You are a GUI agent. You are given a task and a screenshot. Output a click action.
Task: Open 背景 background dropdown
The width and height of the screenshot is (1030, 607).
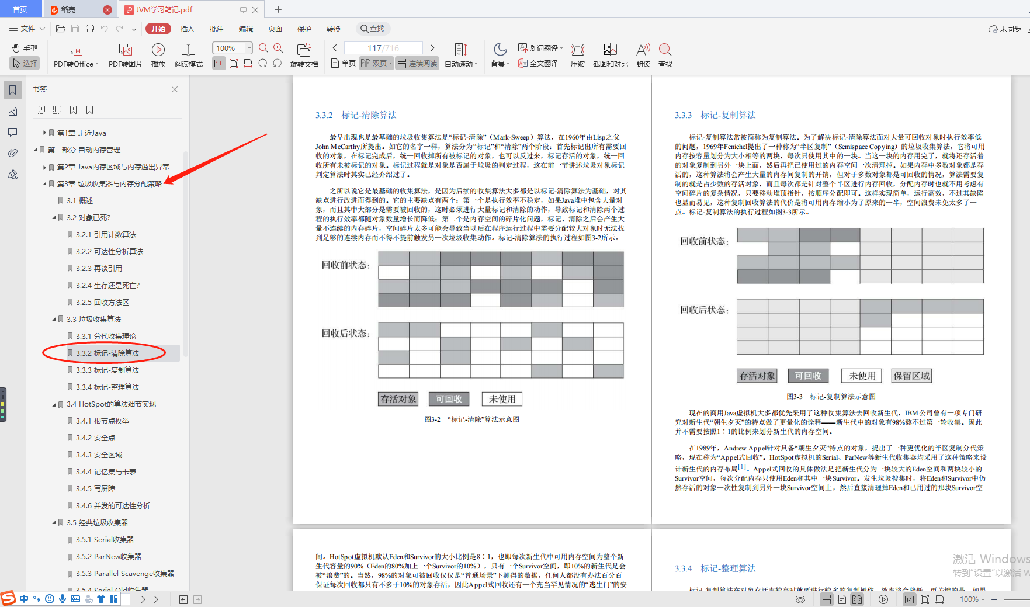click(x=500, y=56)
